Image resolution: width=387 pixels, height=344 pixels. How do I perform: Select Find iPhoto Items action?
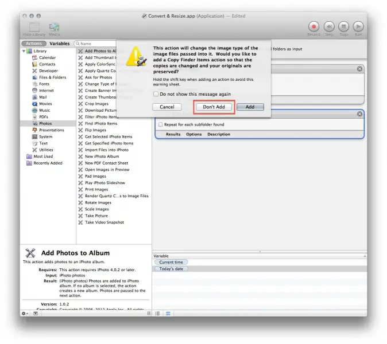101,123
